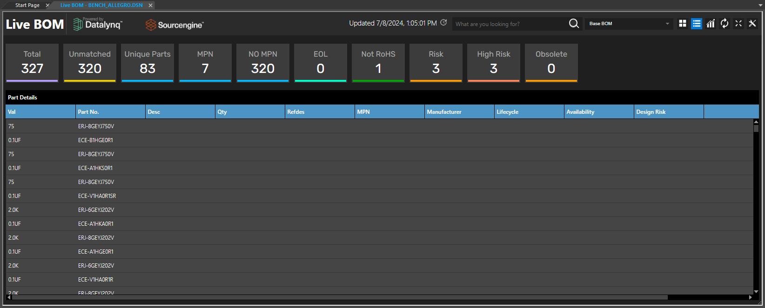Sort by the Part No. column header
765x308 pixels.
click(110, 111)
